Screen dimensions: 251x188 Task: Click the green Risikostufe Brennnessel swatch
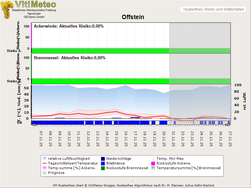(x=103, y=168)
